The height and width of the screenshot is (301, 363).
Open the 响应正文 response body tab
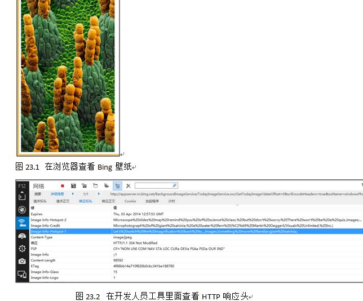[108, 201]
